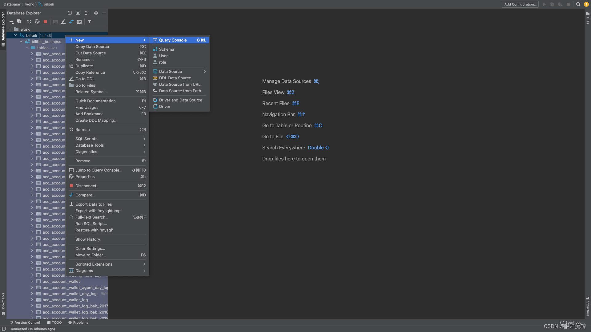The height and width of the screenshot is (332, 591).
Task: Click the Run with Coverage icon
Action: pyautogui.click(x=560, y=4)
